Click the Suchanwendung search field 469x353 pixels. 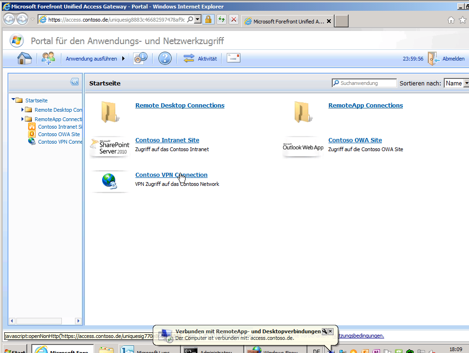click(x=365, y=83)
